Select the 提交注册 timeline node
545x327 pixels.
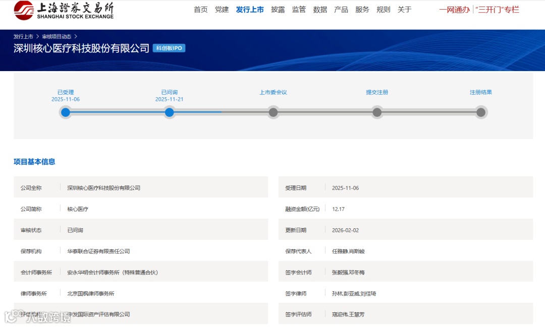[377, 112]
